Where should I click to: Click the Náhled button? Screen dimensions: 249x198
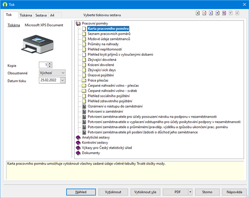click(81, 192)
